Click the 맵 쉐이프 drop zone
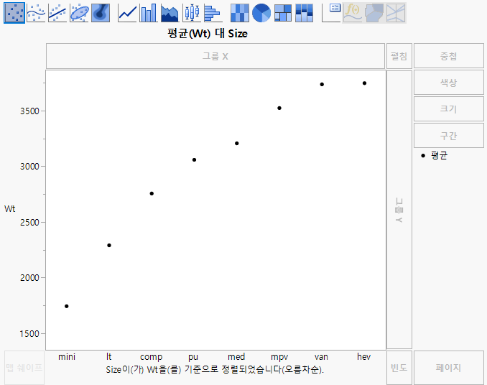This screenshot has height=385, width=487. (24, 368)
